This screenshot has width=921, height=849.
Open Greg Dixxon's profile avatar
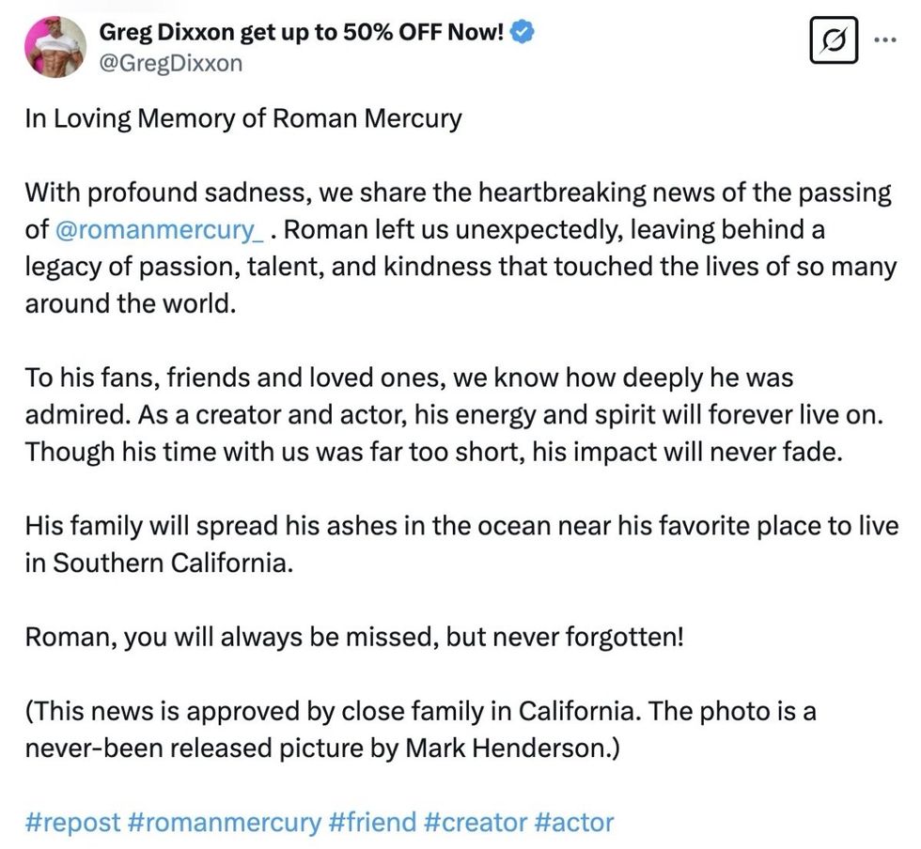coord(56,46)
